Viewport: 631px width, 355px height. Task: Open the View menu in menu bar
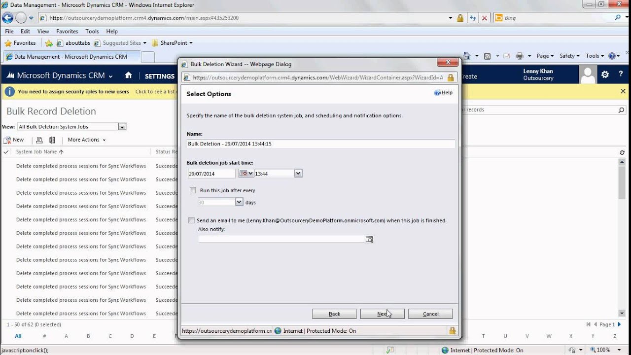(x=43, y=31)
